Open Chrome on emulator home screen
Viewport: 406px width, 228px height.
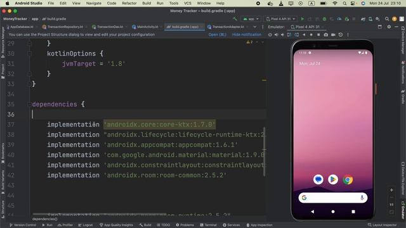point(348,179)
